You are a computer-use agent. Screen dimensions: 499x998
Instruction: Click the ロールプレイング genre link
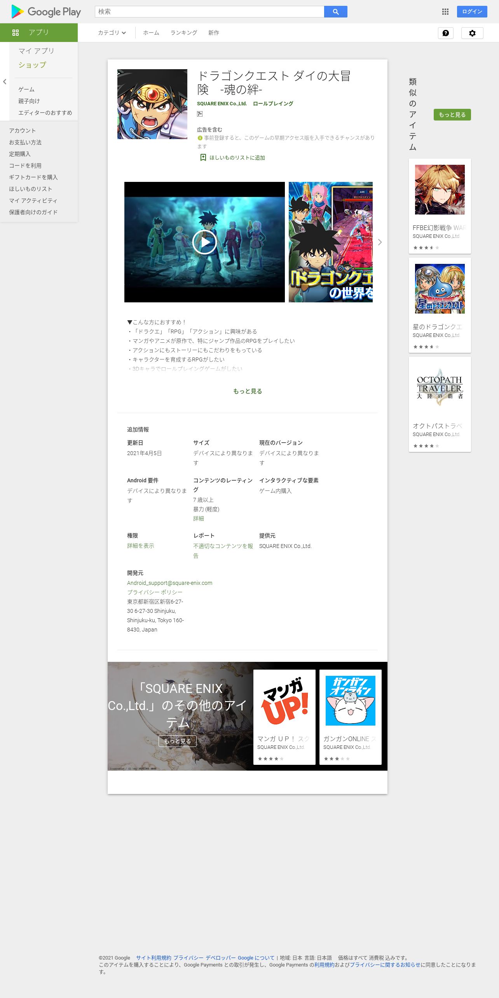(x=273, y=104)
